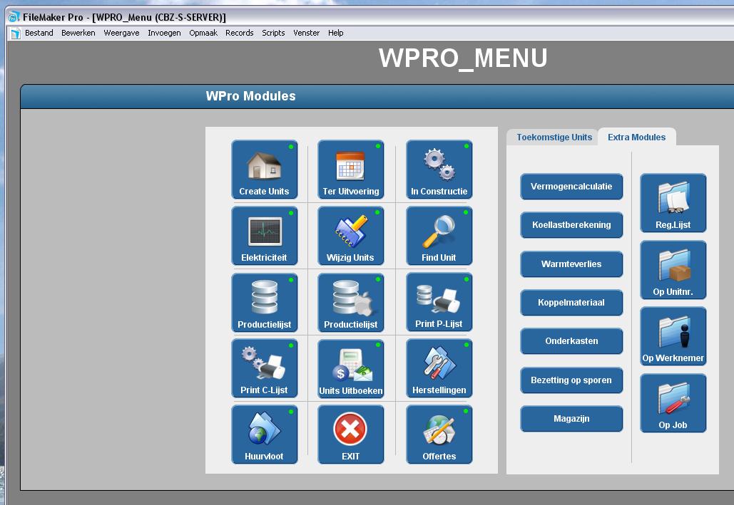The image size is (734, 505).
Task: Open the Records menu
Action: [239, 33]
